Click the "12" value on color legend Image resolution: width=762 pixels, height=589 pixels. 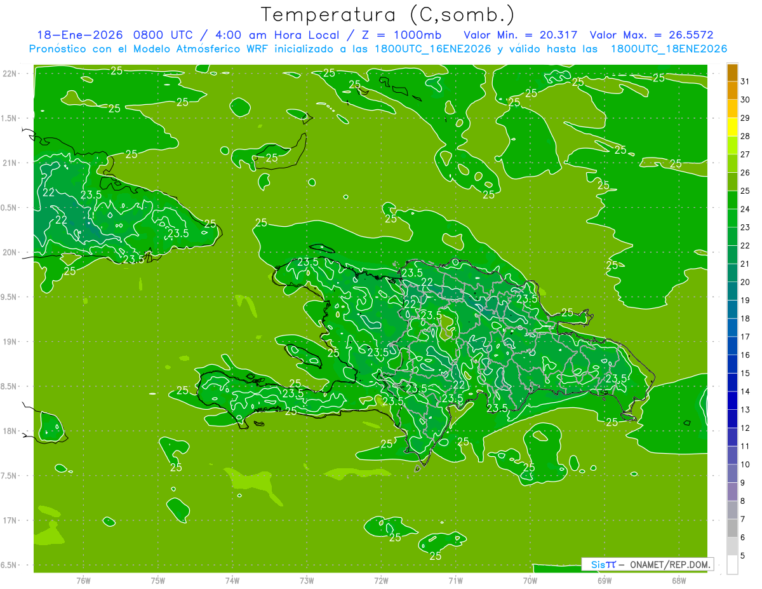tap(745, 428)
